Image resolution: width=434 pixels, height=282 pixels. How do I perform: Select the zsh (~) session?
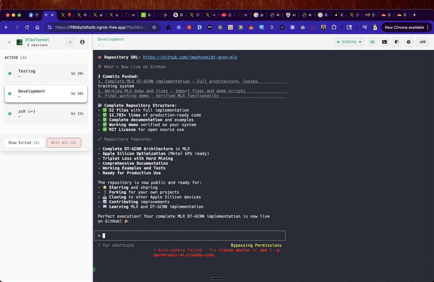tap(46, 114)
